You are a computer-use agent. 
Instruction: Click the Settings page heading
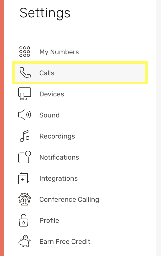[45, 13]
